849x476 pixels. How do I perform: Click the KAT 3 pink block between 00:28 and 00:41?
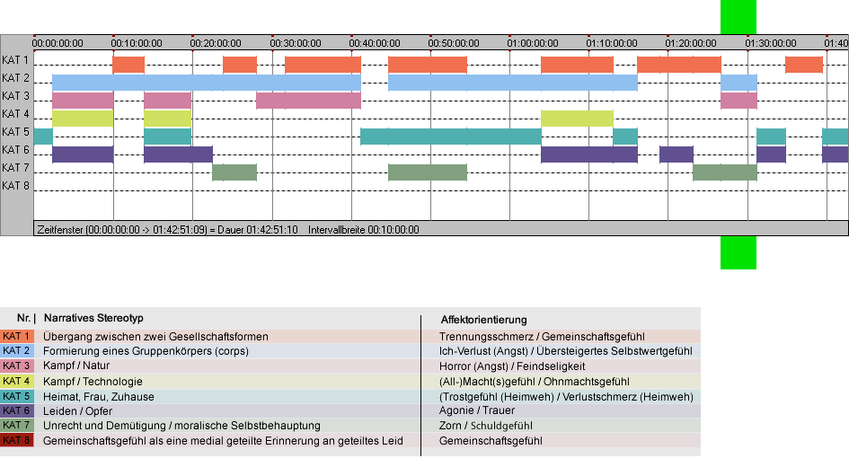(x=309, y=101)
